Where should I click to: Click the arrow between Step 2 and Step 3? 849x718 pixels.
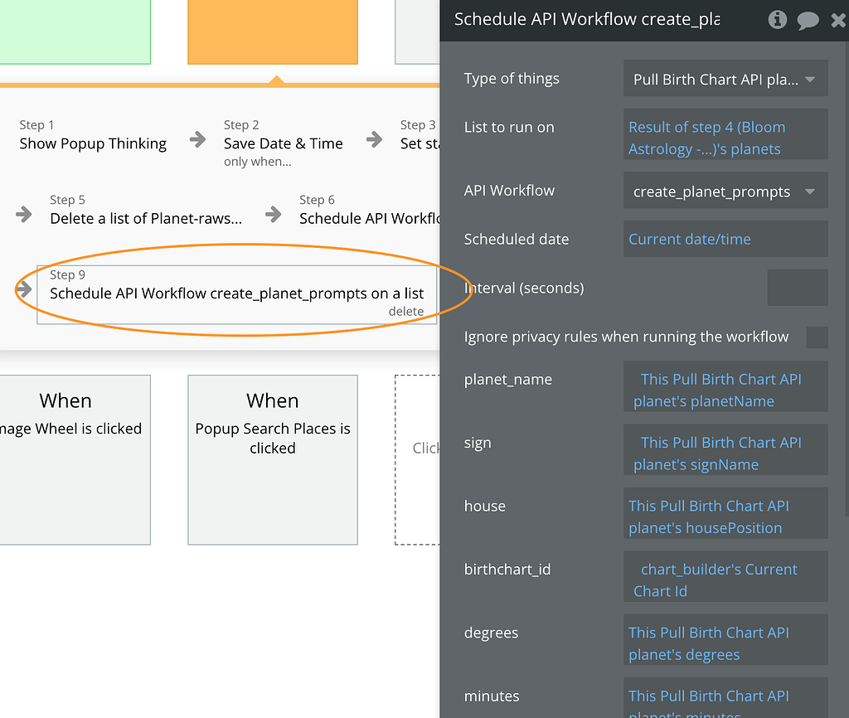click(x=375, y=142)
